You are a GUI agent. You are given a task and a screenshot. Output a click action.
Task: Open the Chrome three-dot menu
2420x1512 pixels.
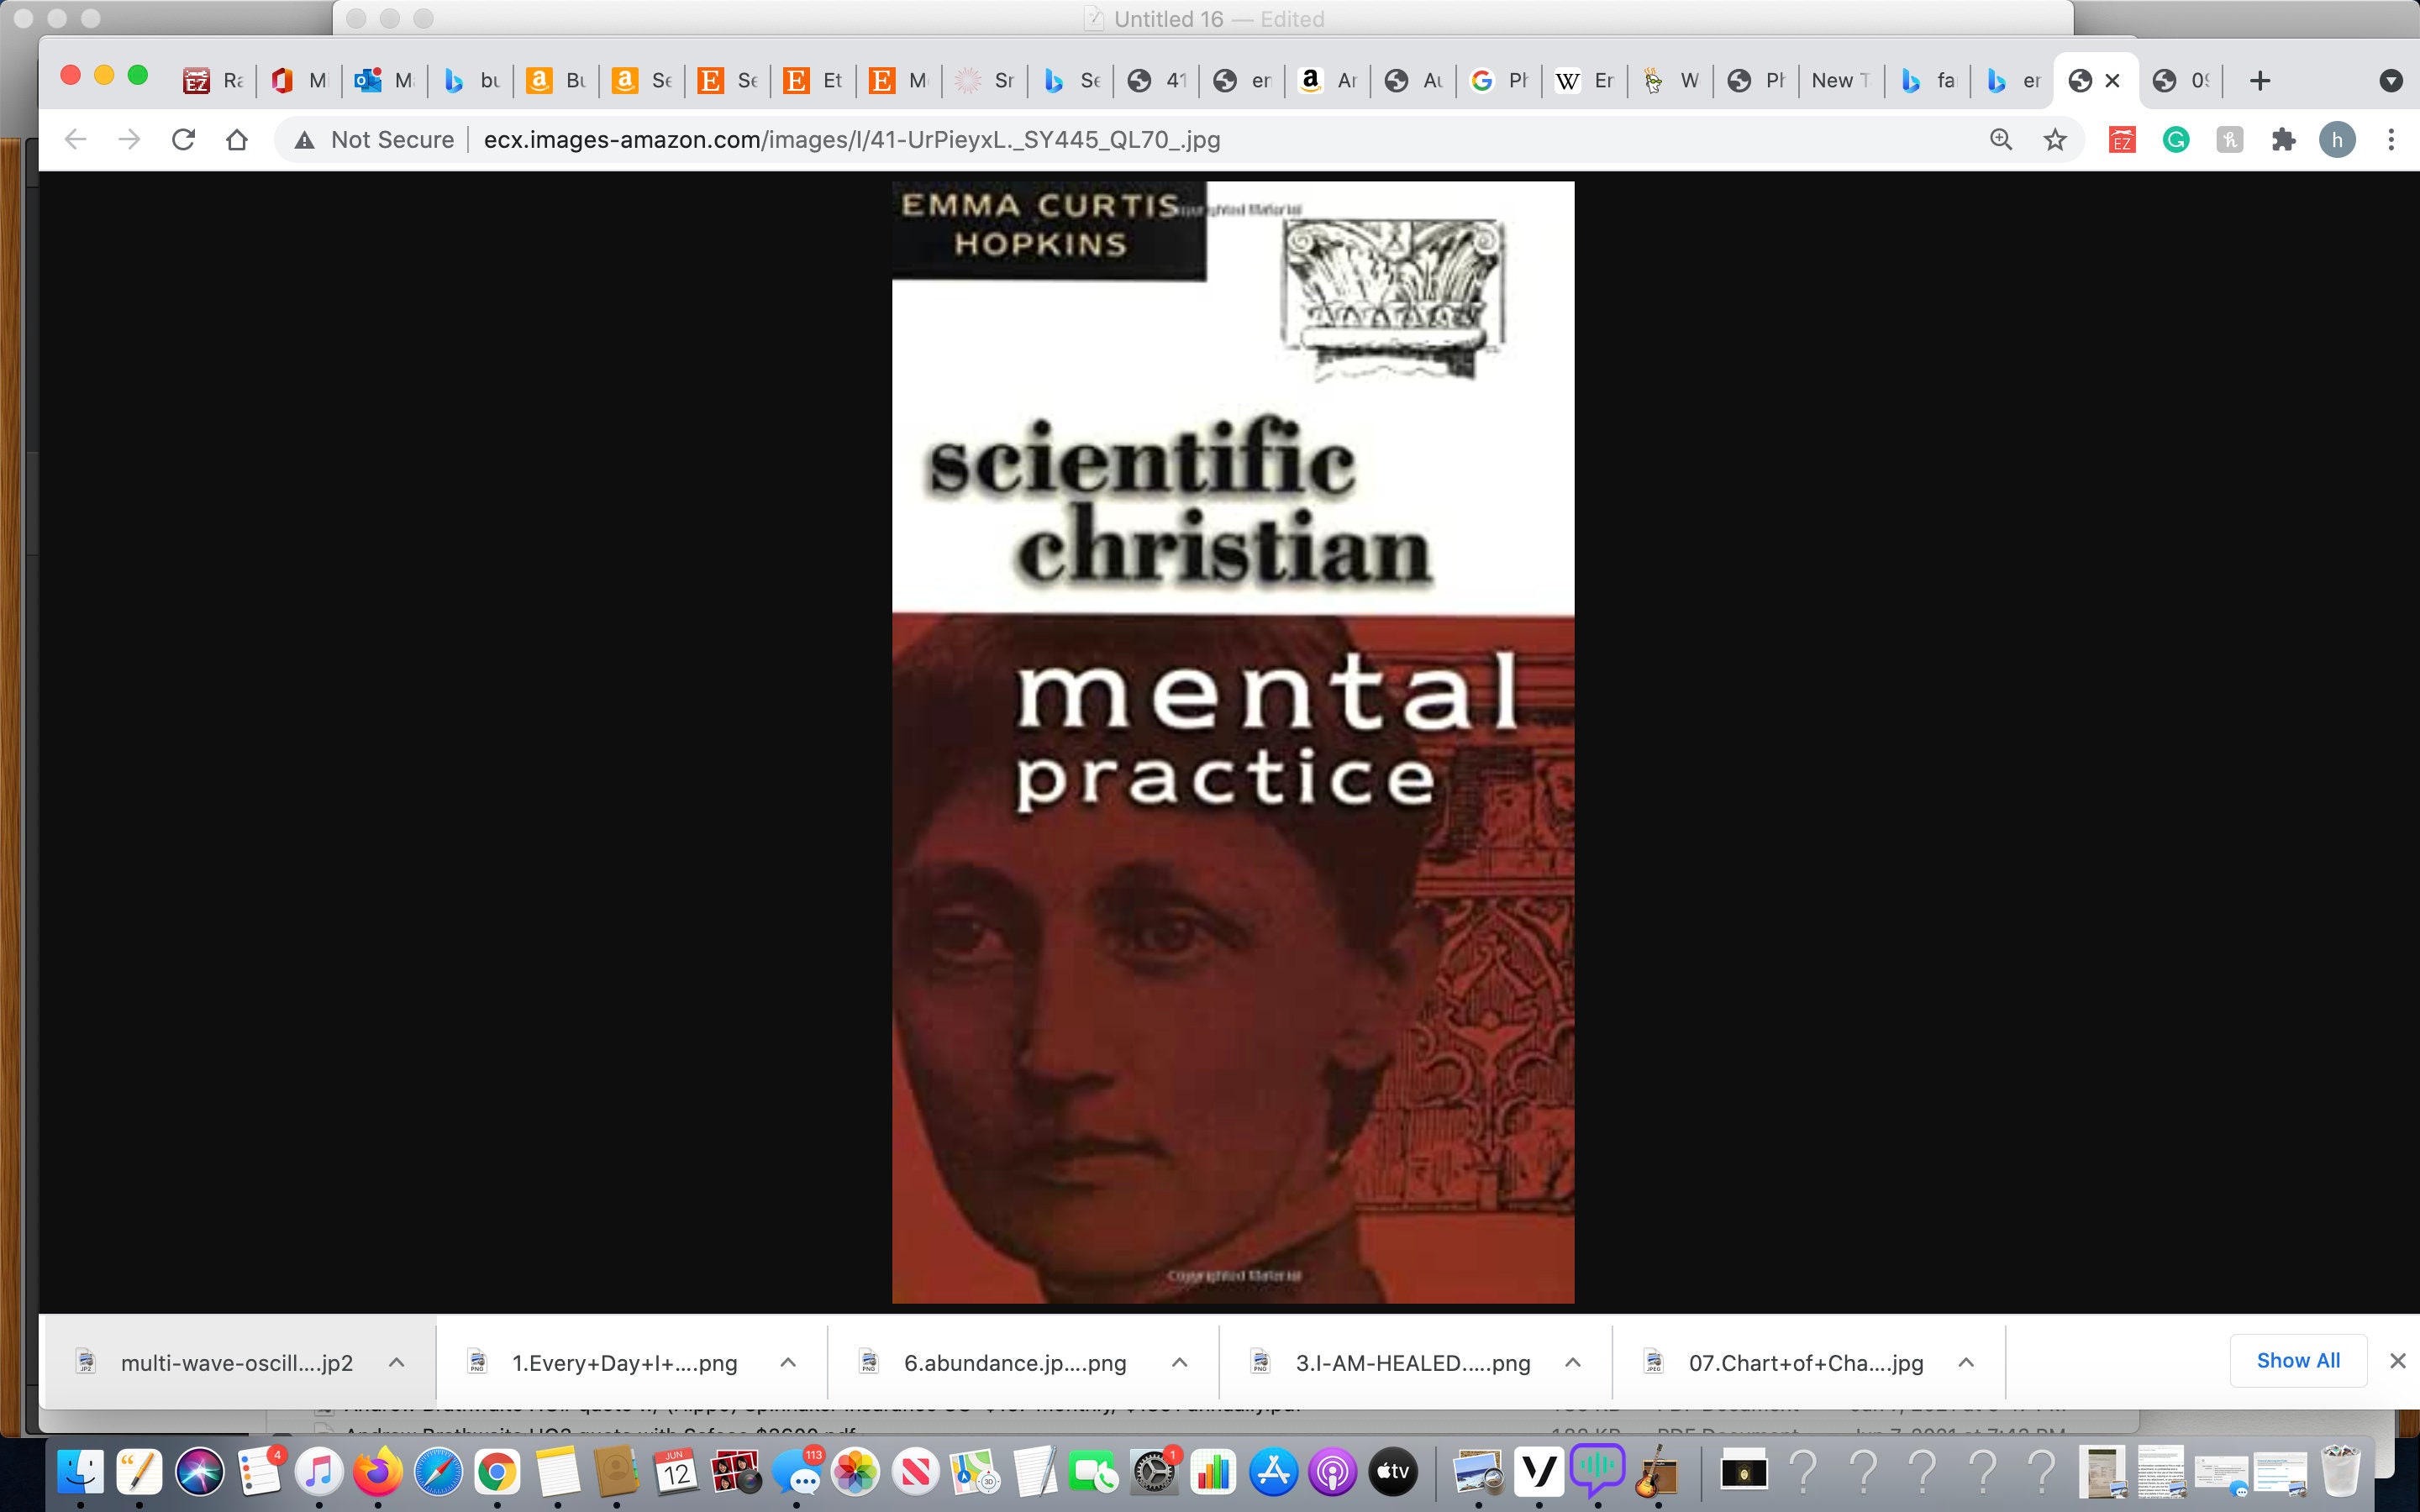click(x=2391, y=140)
